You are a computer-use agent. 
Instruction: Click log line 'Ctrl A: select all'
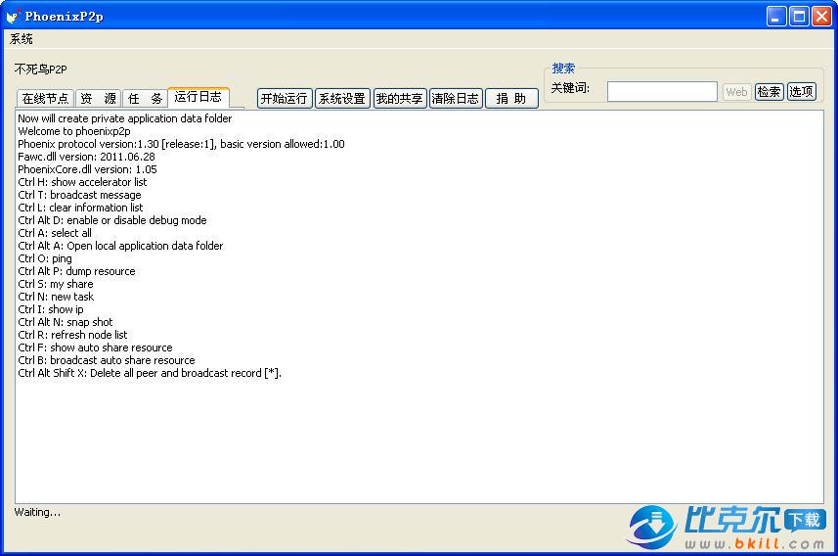tap(55, 233)
